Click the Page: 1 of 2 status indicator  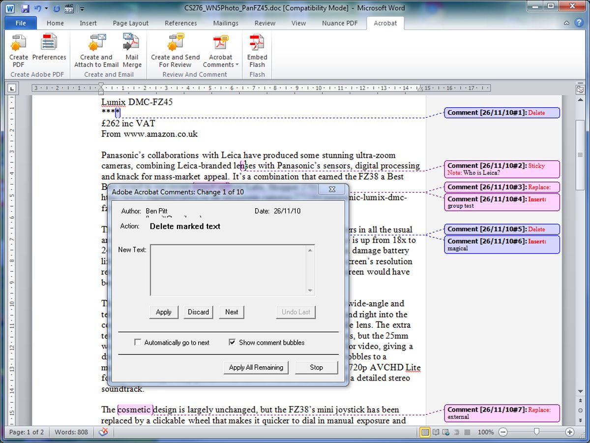coord(27,432)
